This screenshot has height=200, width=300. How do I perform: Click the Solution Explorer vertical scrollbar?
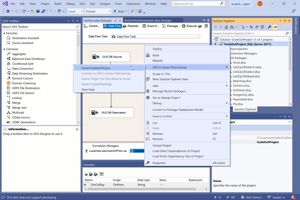290,56
